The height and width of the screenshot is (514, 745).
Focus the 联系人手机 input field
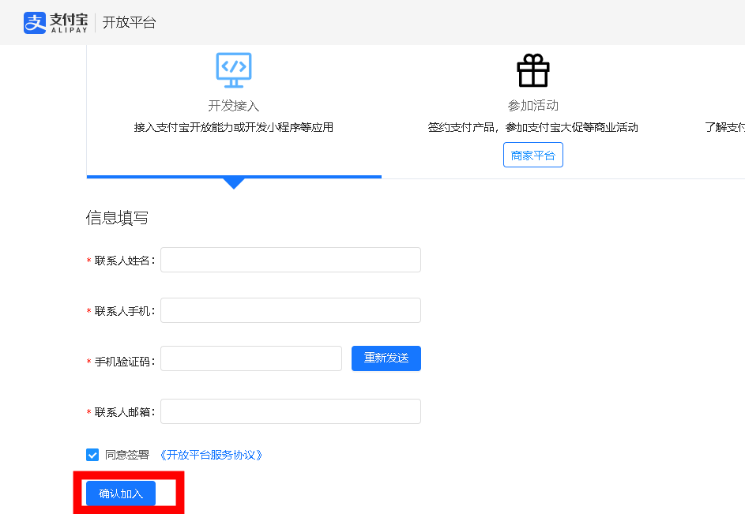click(290, 310)
